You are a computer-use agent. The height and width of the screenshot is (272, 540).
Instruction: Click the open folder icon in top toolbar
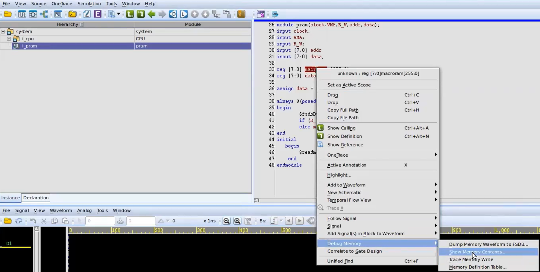point(8,14)
